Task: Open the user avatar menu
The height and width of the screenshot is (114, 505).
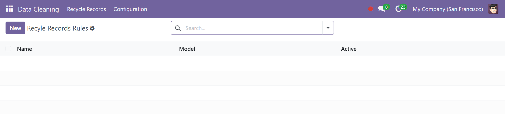Action: point(493,9)
